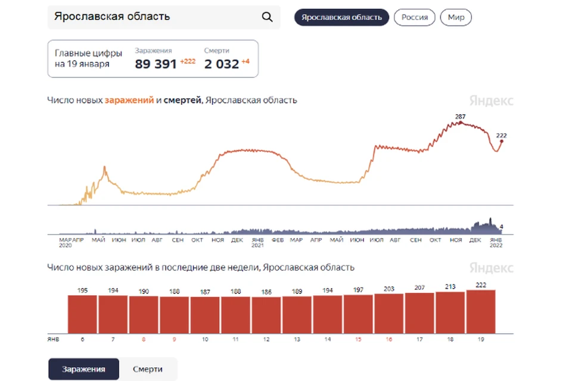572x381 pixels.
Task: Select the Ярославская область region pill
Action: (x=341, y=17)
